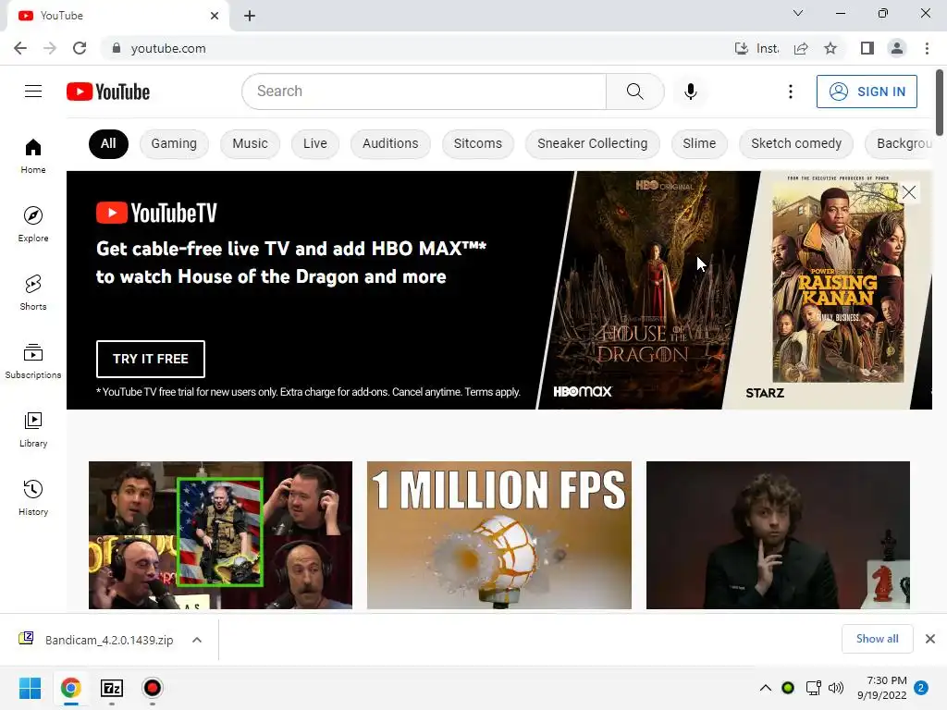
Task: Open Bandicam recorder from taskbar
Action: (153, 688)
